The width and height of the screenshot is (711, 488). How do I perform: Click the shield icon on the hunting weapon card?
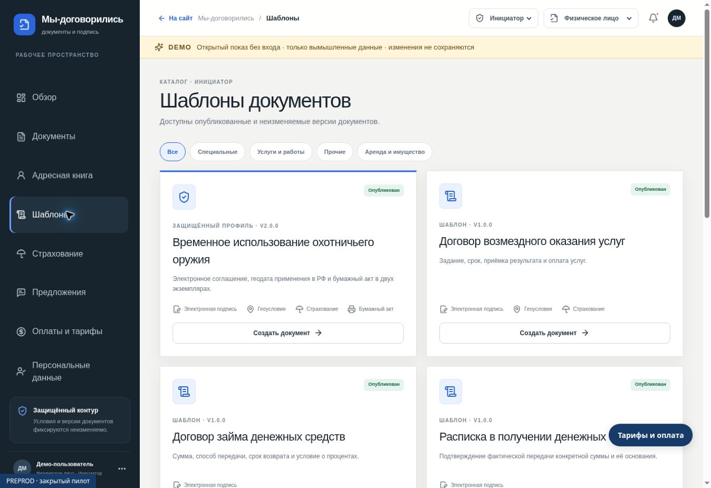(184, 197)
